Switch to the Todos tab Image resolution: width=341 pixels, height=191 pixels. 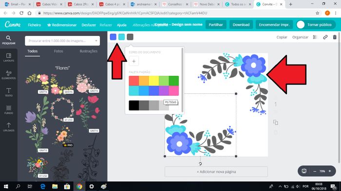click(33, 51)
